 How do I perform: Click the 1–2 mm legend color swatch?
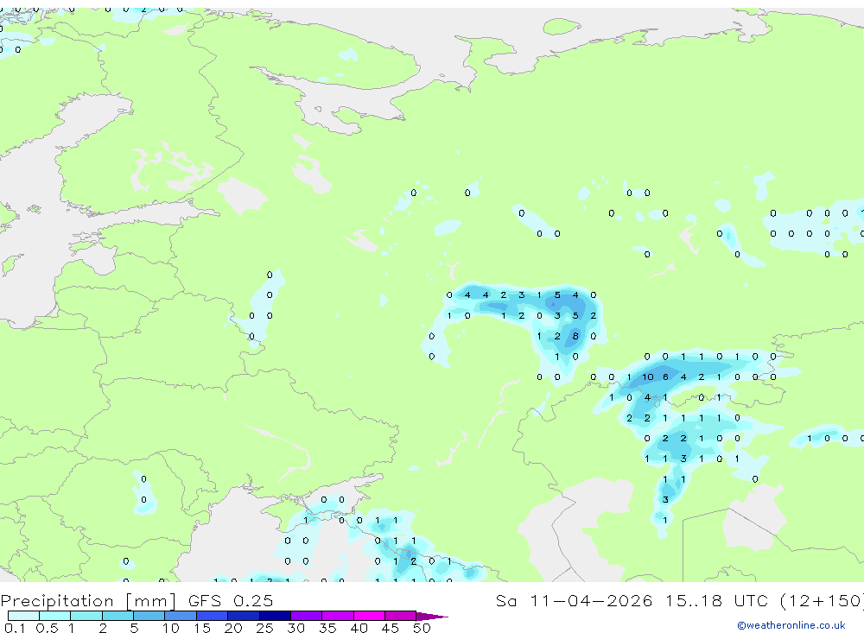point(86,616)
